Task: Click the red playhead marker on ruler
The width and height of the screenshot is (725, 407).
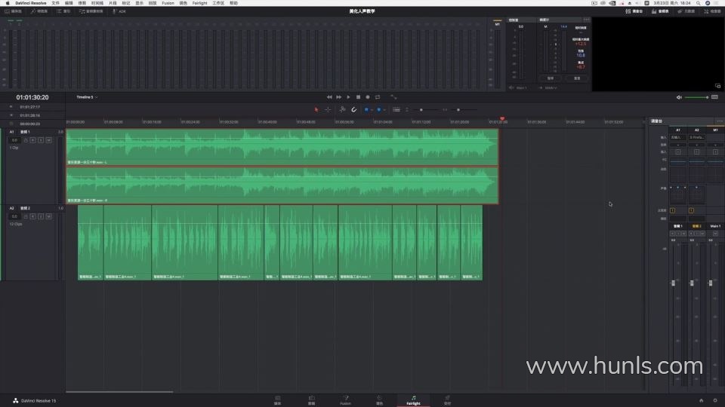Action: (502, 119)
